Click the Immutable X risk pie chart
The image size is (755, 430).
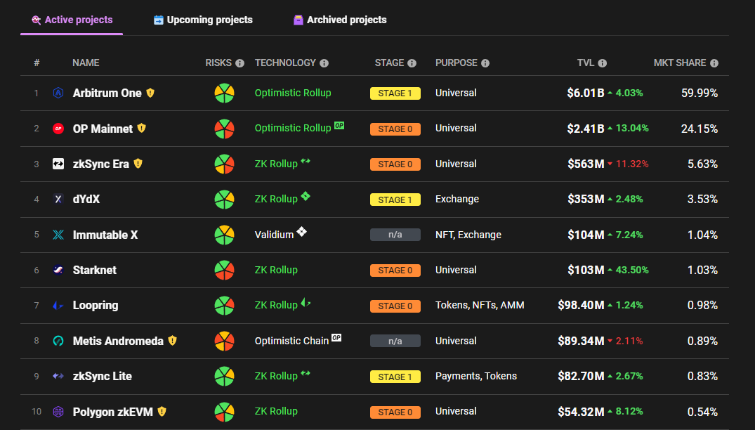(x=224, y=235)
